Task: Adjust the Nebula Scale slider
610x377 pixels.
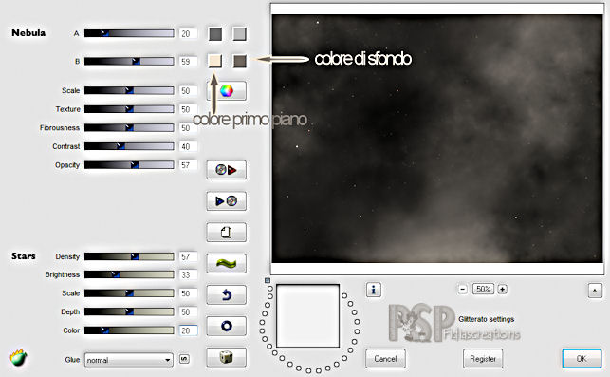Action: pos(129,90)
